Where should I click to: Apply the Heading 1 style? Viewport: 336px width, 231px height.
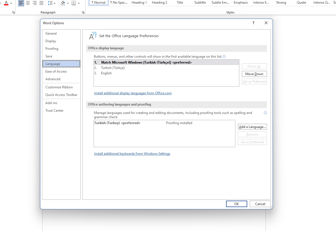click(139, 3)
